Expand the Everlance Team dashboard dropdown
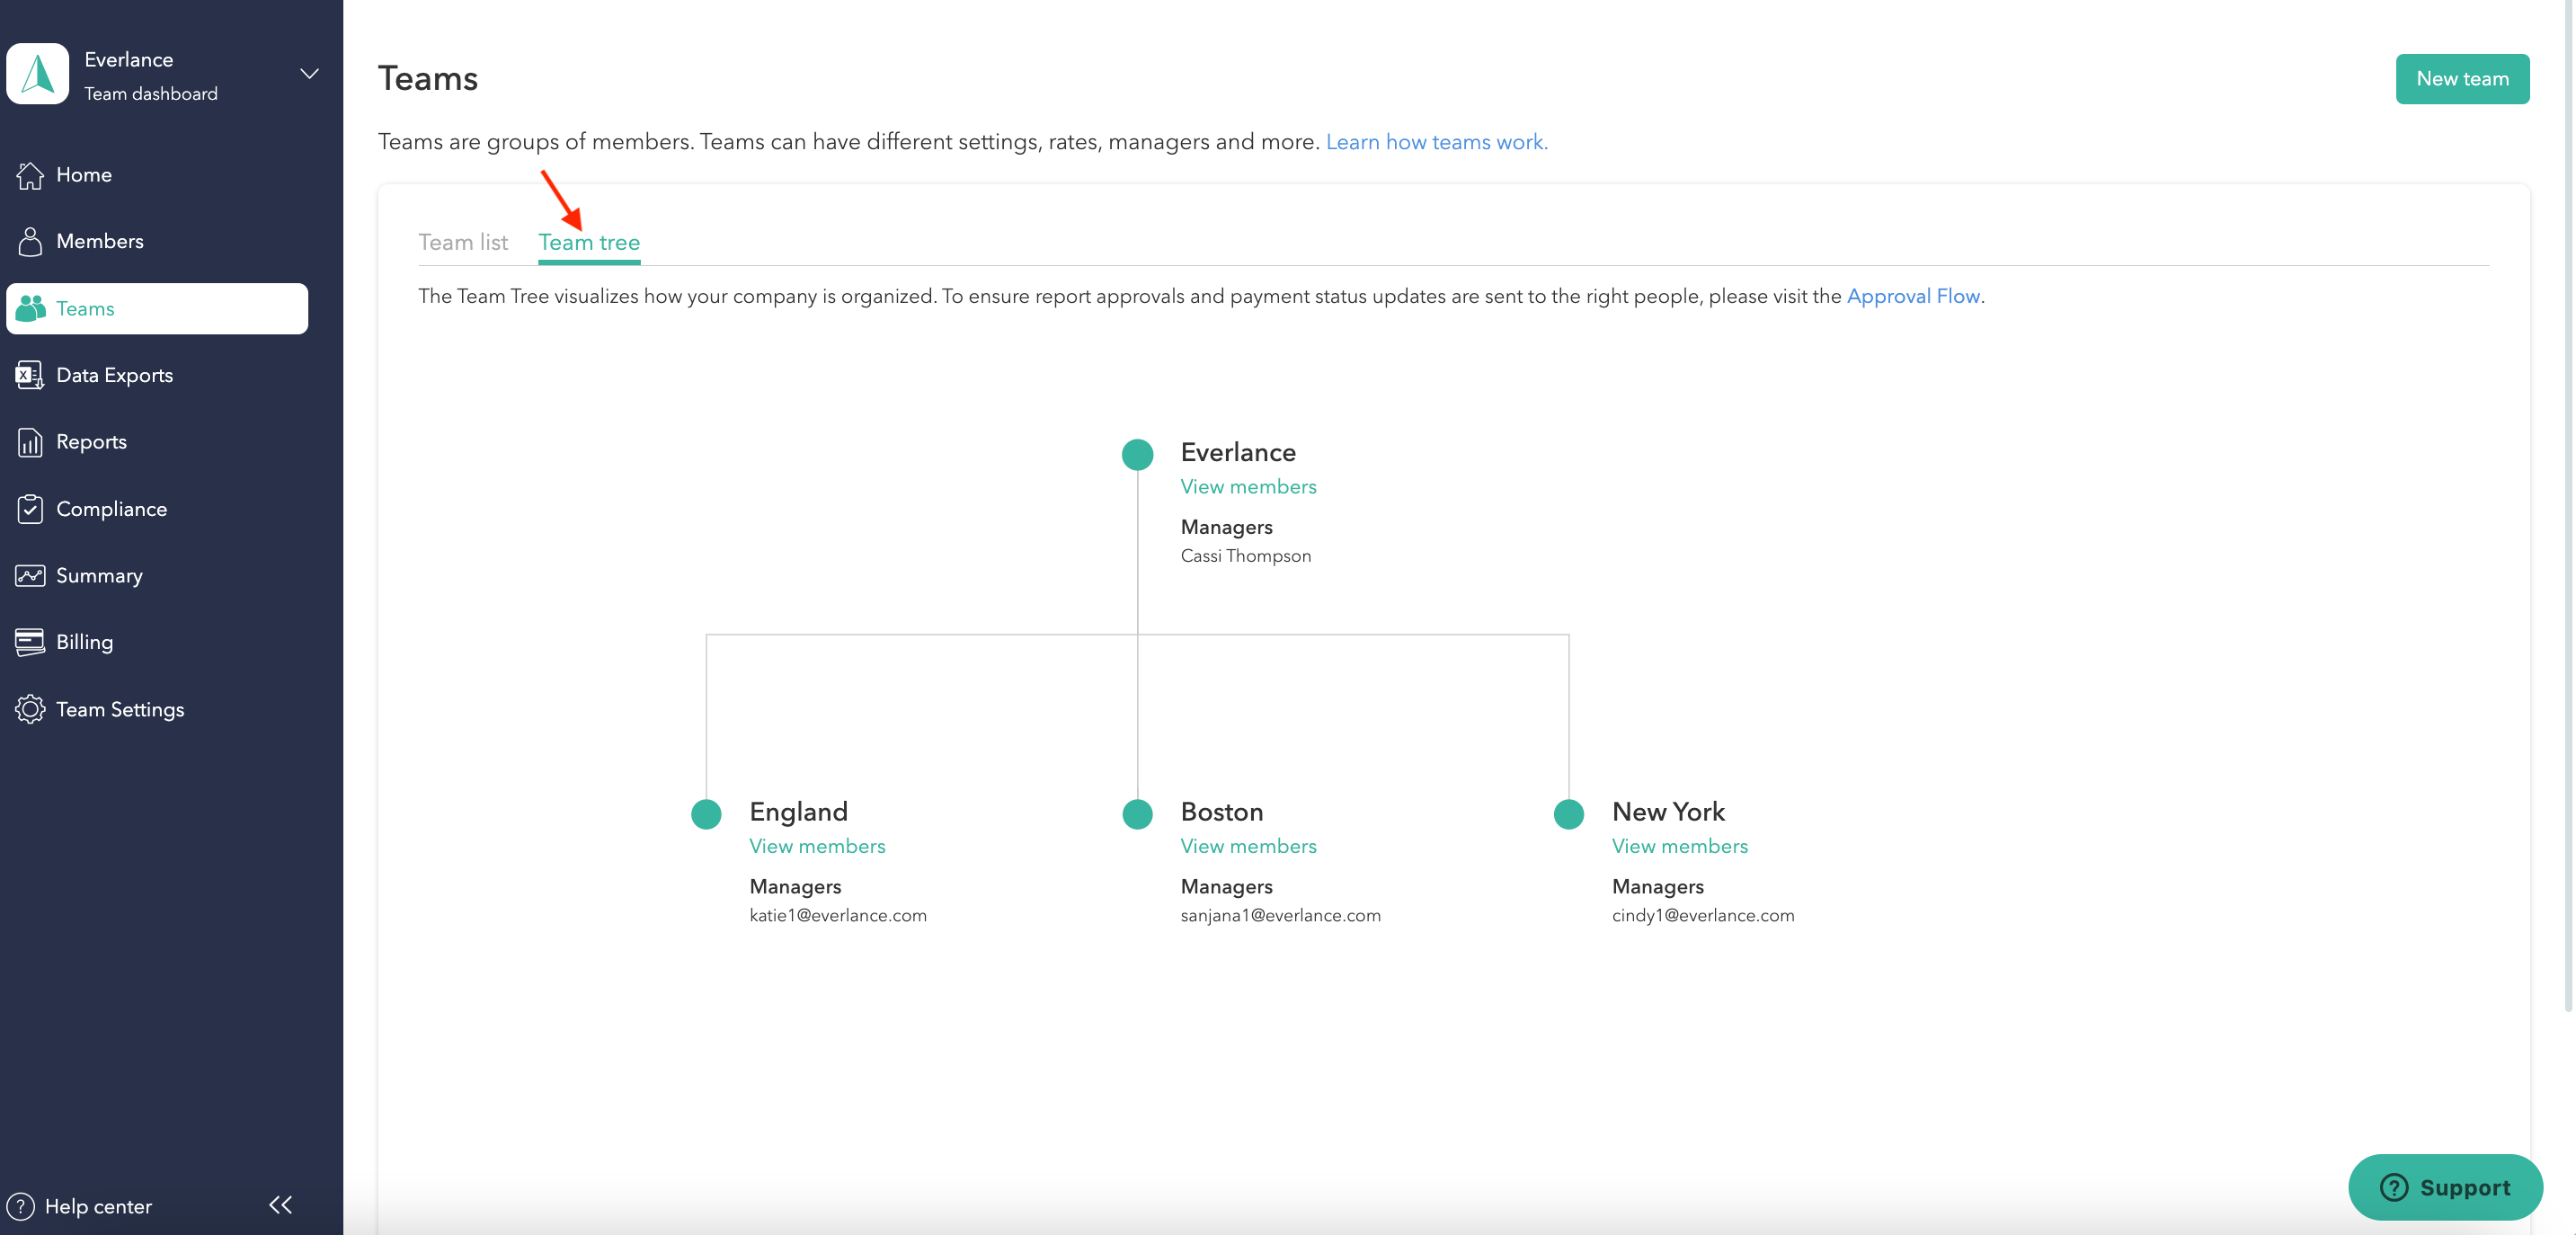Image resolution: width=2576 pixels, height=1235 pixels. (309, 74)
